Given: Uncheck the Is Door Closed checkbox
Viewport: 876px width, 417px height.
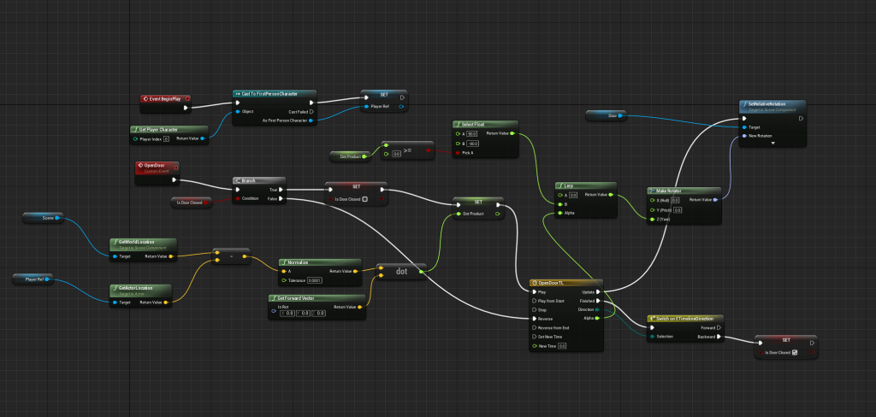Looking at the screenshot, I should 794,352.
